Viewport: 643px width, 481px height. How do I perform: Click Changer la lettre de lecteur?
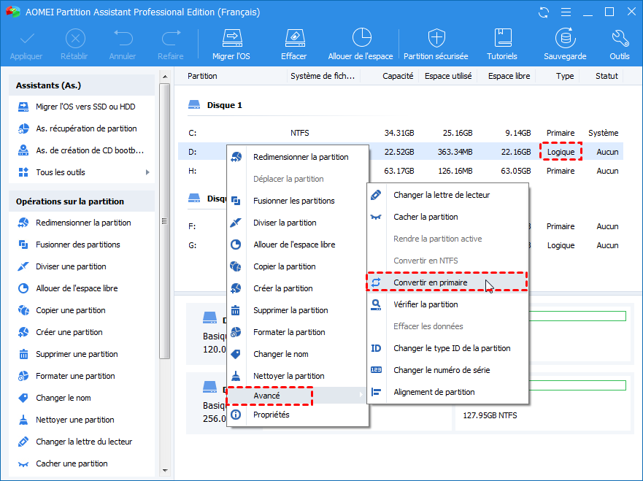pyautogui.click(x=441, y=195)
